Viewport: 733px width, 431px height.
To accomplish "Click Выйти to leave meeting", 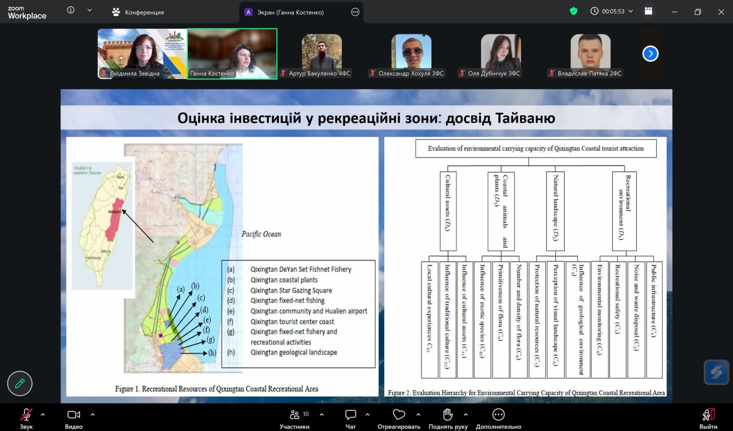I will [708, 418].
